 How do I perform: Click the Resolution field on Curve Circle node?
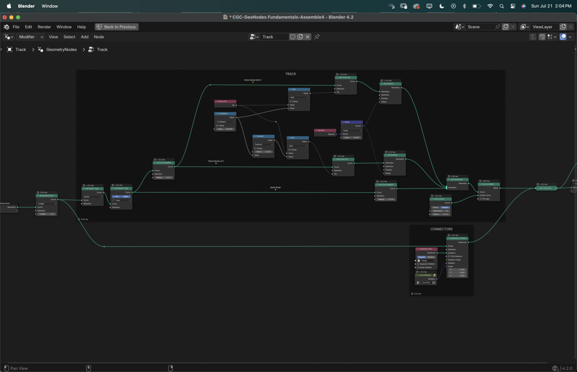coord(440,211)
